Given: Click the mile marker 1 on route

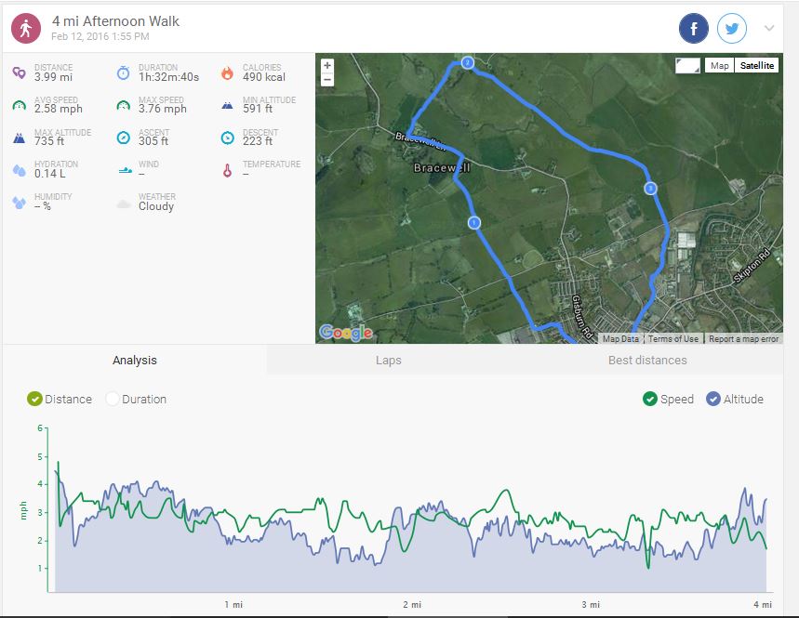Looking at the screenshot, I should tap(473, 223).
